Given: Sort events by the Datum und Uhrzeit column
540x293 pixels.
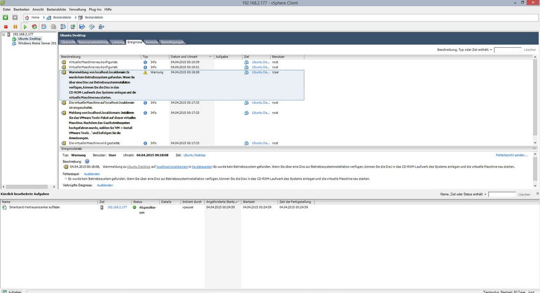Looking at the screenshot, I should pos(192,57).
